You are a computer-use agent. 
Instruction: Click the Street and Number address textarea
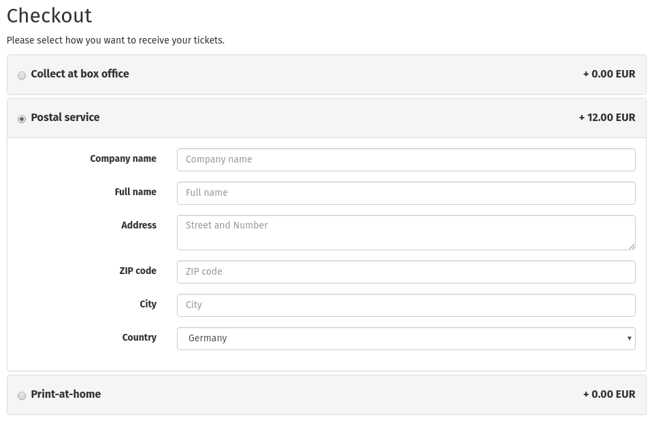coord(406,233)
